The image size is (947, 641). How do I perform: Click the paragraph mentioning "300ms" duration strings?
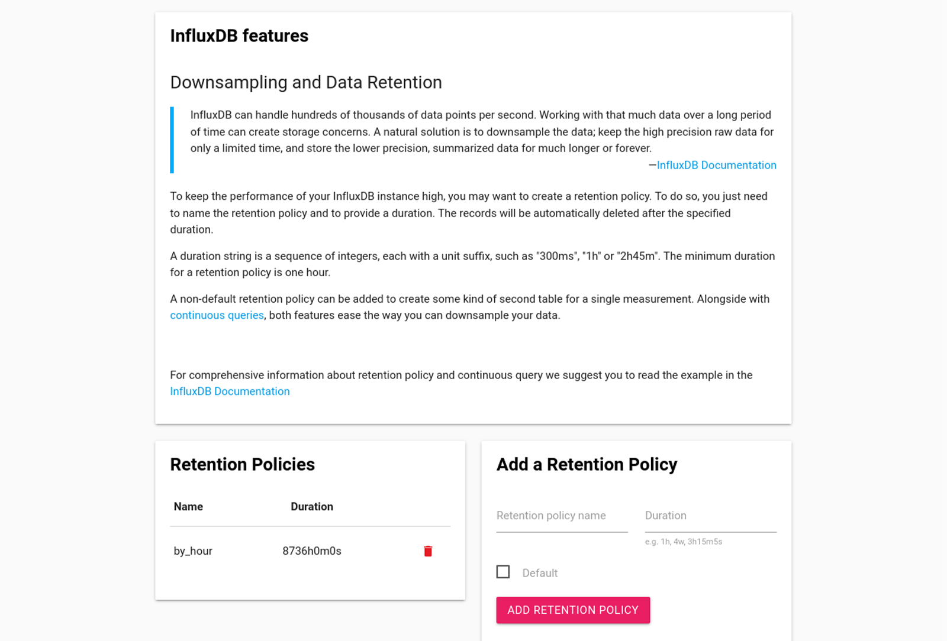pyautogui.click(x=472, y=264)
